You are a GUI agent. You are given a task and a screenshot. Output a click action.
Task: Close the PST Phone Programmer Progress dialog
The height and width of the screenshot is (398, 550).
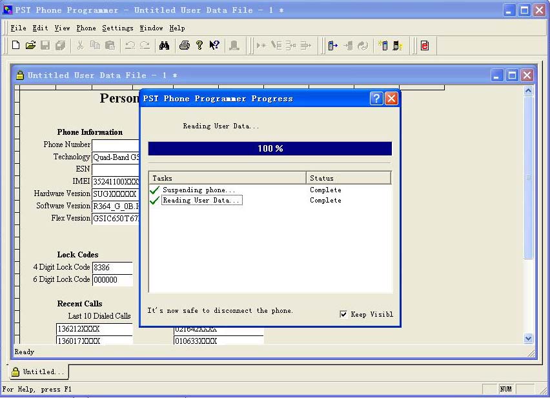pos(391,99)
